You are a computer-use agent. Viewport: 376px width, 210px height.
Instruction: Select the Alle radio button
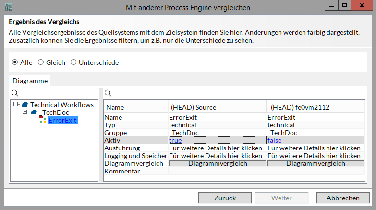(x=15, y=62)
